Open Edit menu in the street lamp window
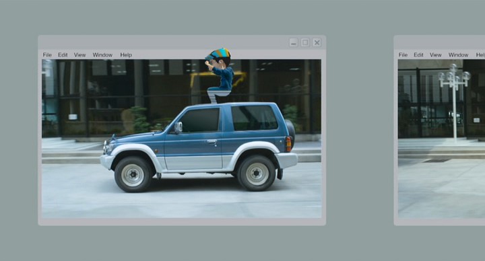 (418, 54)
